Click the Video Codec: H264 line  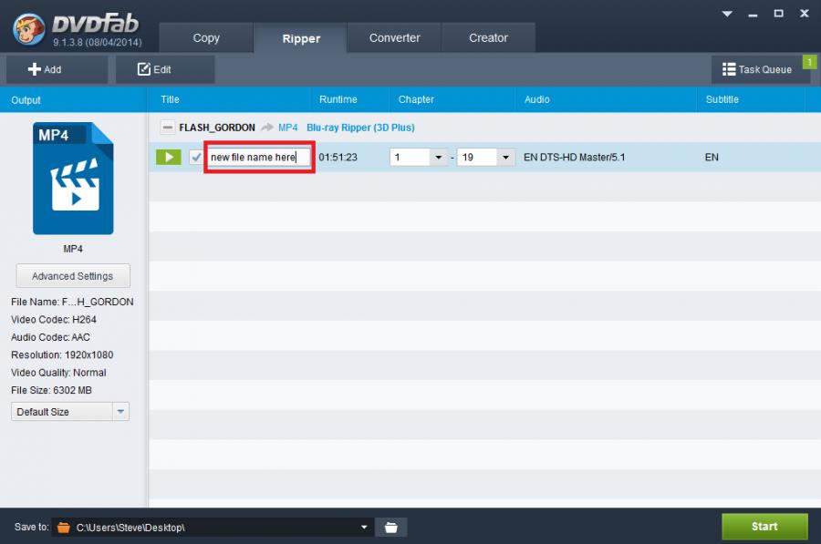pyautogui.click(x=54, y=320)
